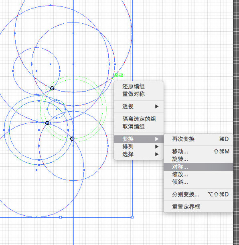Choose 缩放... from transform submenu
The width and height of the screenshot is (239, 245).
pos(198,174)
